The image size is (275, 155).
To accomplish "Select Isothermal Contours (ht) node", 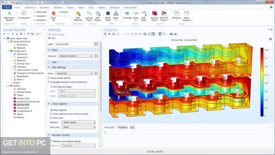I will (x=28, y=102).
